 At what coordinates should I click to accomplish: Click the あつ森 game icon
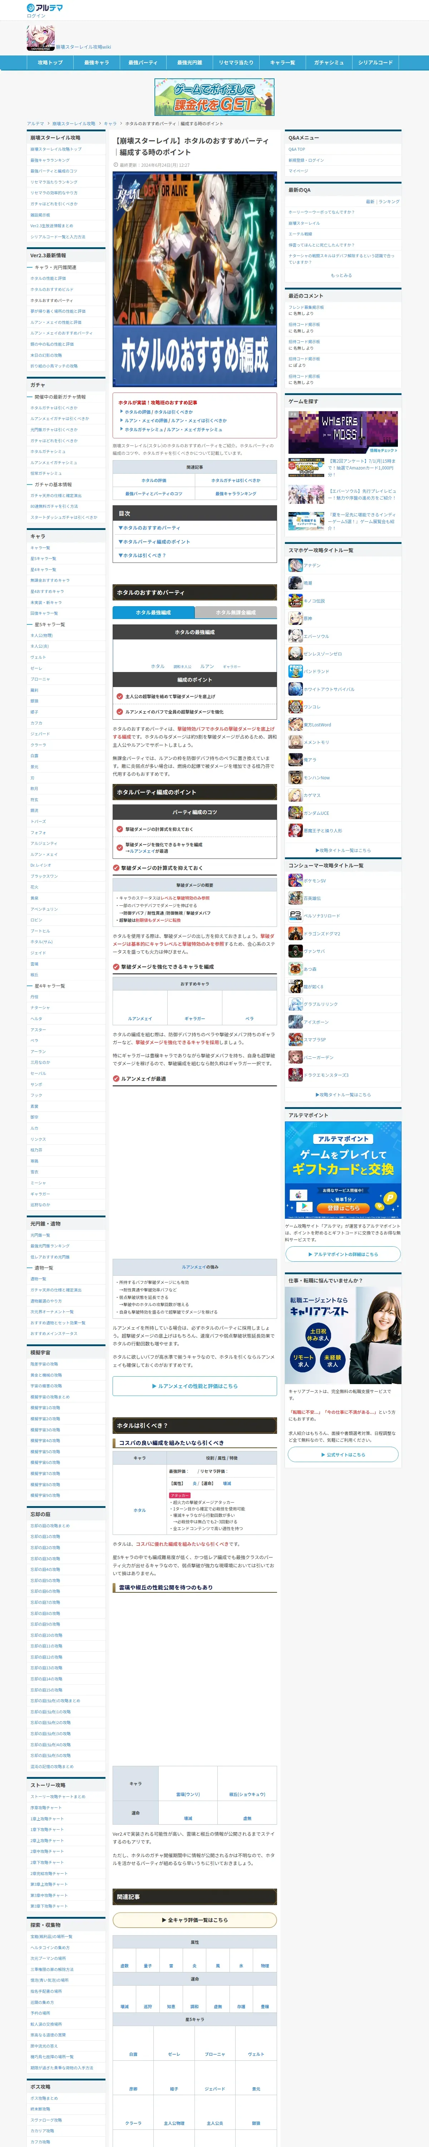point(295,969)
